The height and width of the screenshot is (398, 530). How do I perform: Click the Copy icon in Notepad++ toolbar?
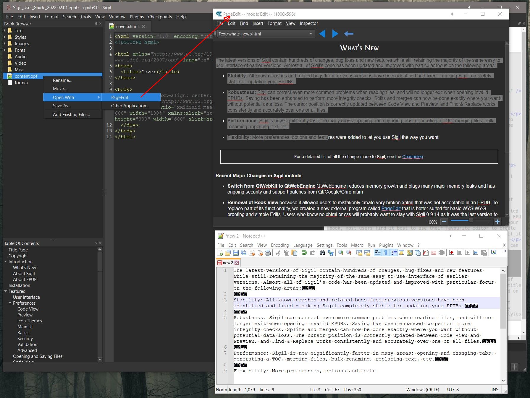(286, 253)
